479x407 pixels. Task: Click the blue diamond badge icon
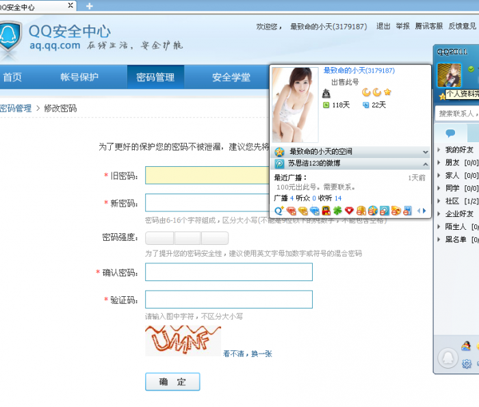pyautogui.click(x=314, y=211)
